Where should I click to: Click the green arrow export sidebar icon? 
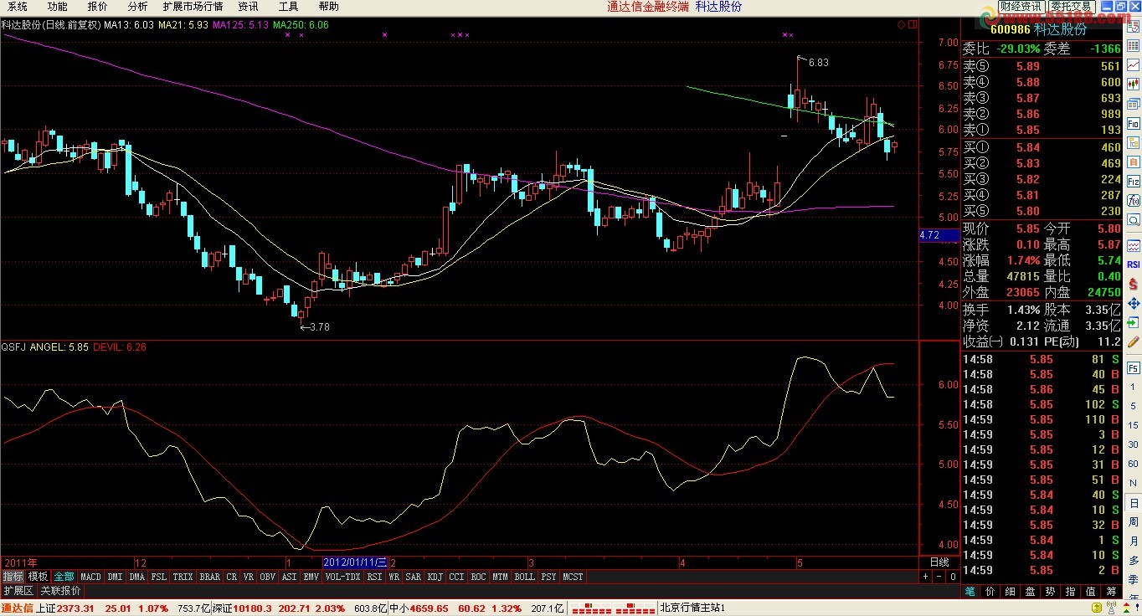coord(1134,322)
